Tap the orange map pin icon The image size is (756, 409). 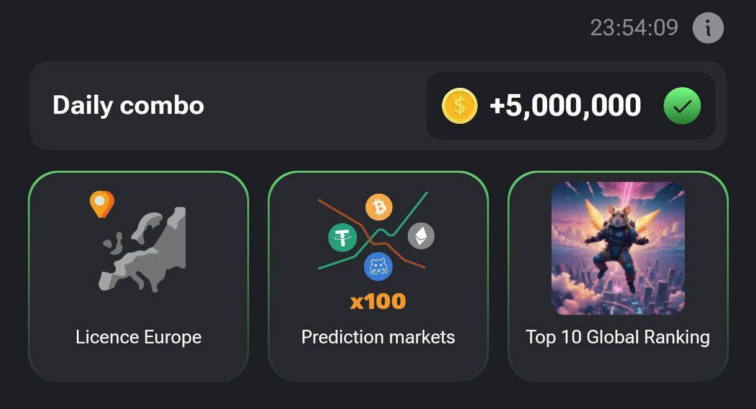[x=102, y=204]
